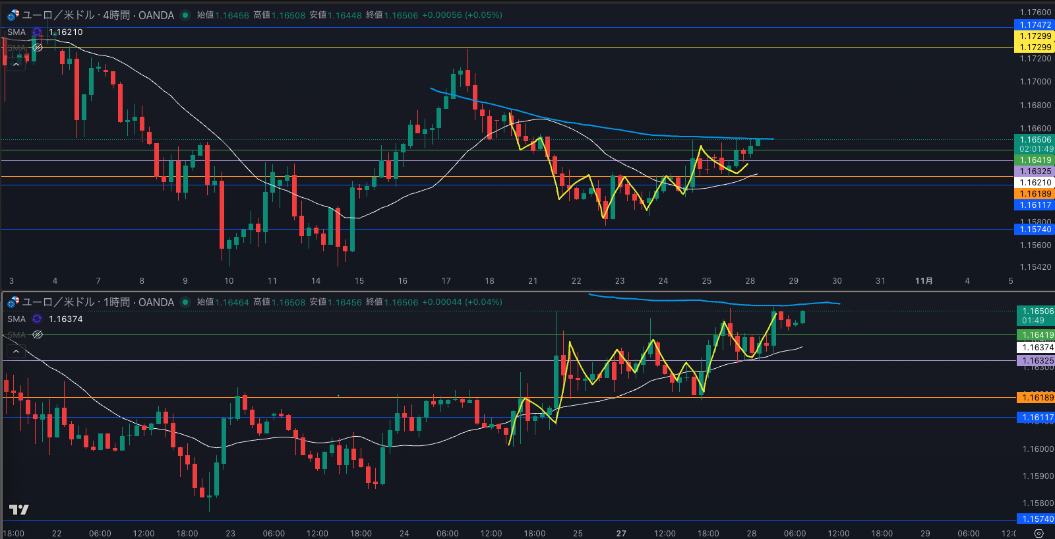Image resolution: width=1055 pixels, height=539 pixels.
Task: Click the 11月 date marker on upper time axis
Action: click(924, 281)
